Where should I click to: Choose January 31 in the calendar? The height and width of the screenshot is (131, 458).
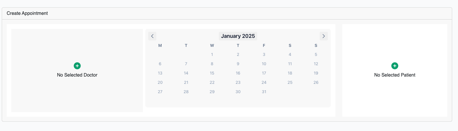264,92
